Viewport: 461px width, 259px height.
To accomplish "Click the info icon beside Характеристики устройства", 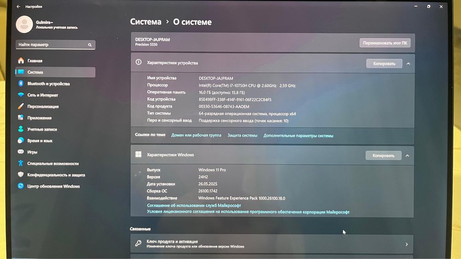I will coord(138,62).
